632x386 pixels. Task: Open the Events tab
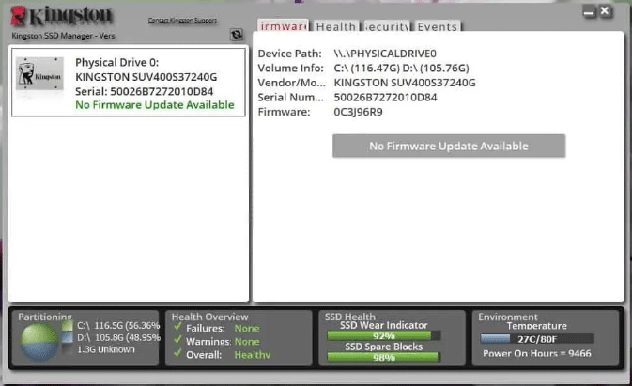point(438,26)
